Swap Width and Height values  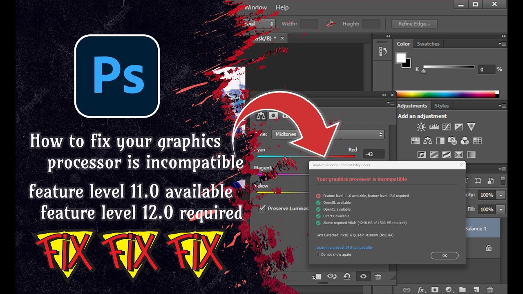pyautogui.click(x=331, y=24)
